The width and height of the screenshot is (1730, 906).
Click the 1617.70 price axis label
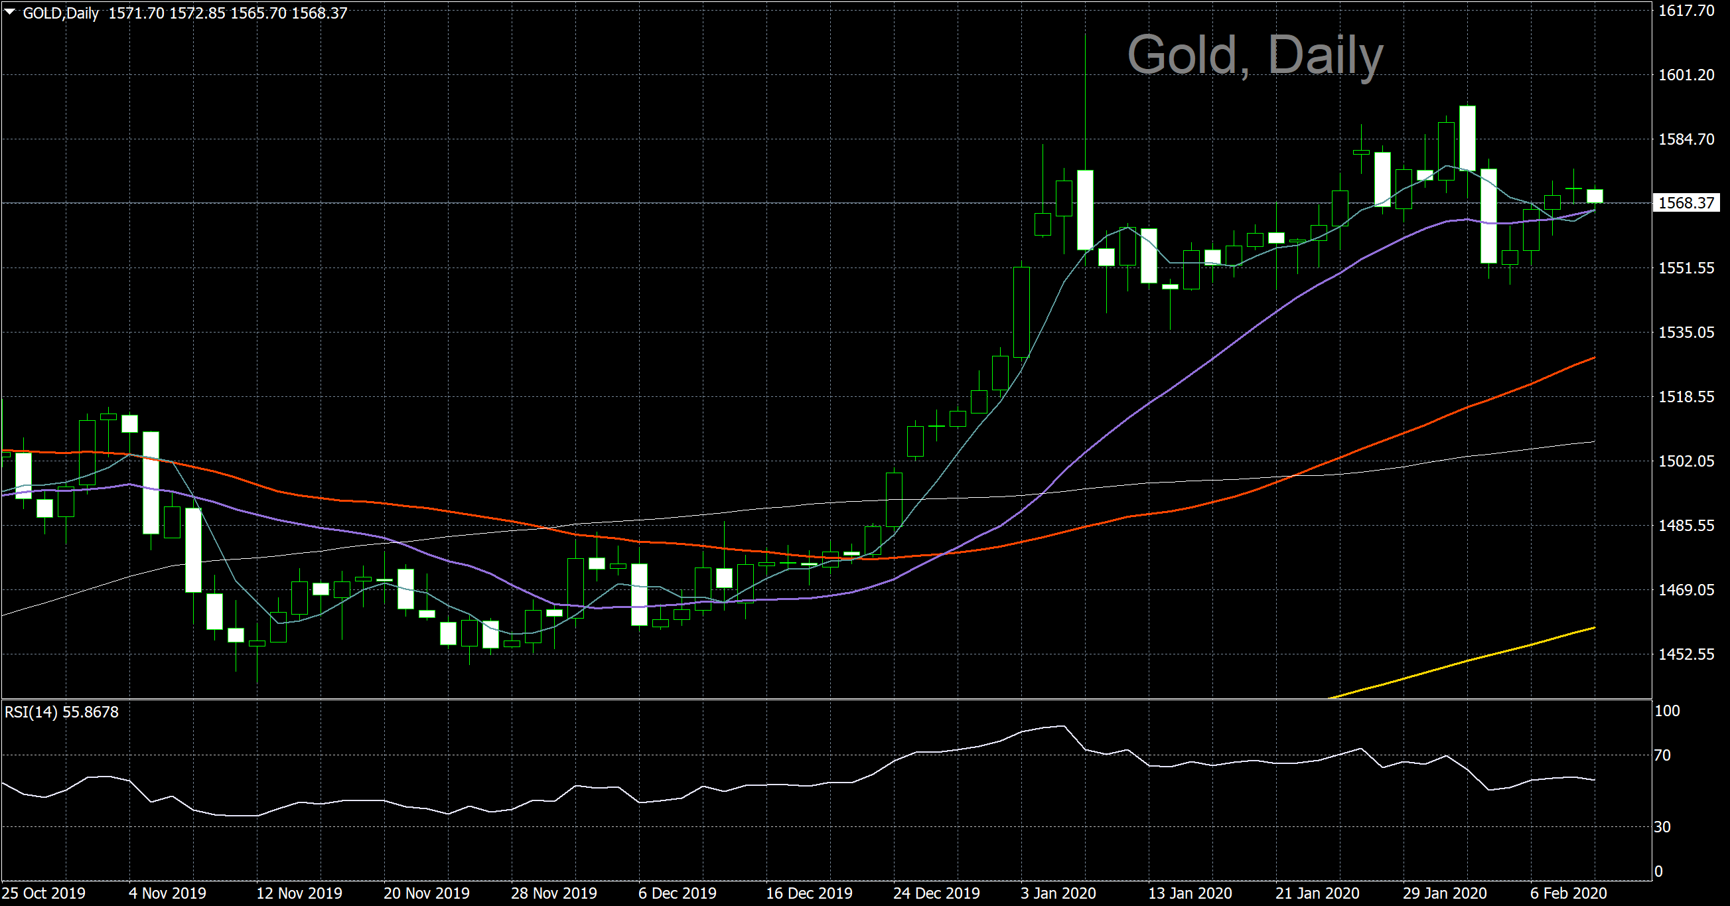tap(1686, 10)
